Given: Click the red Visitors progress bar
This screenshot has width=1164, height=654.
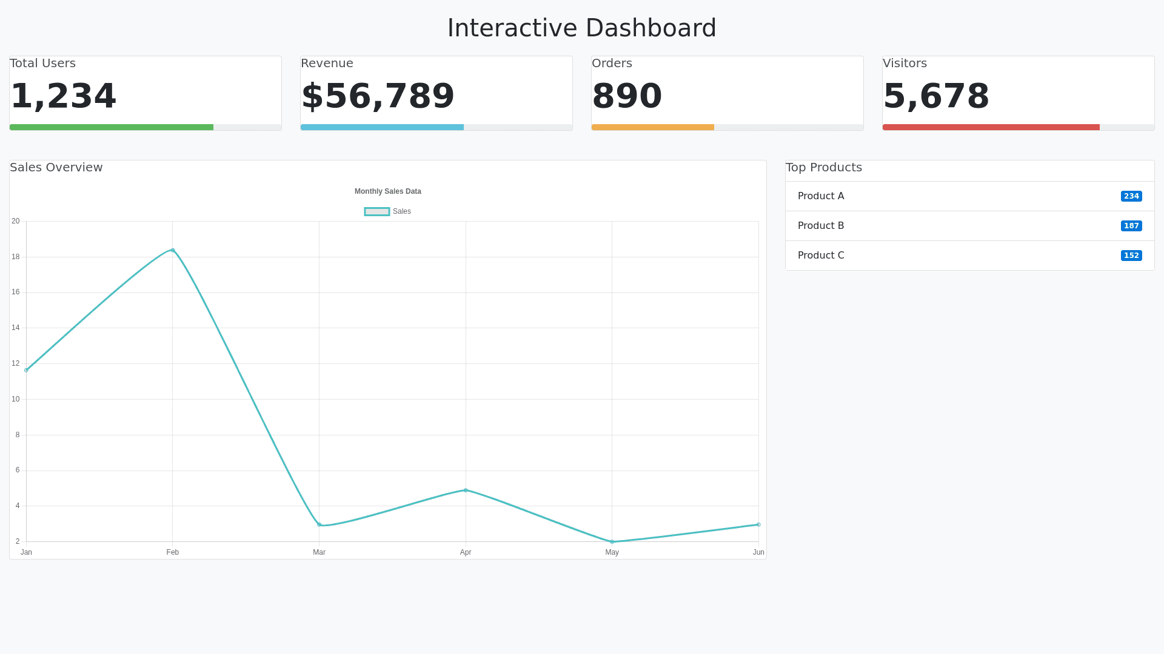Looking at the screenshot, I should pyautogui.click(x=991, y=127).
